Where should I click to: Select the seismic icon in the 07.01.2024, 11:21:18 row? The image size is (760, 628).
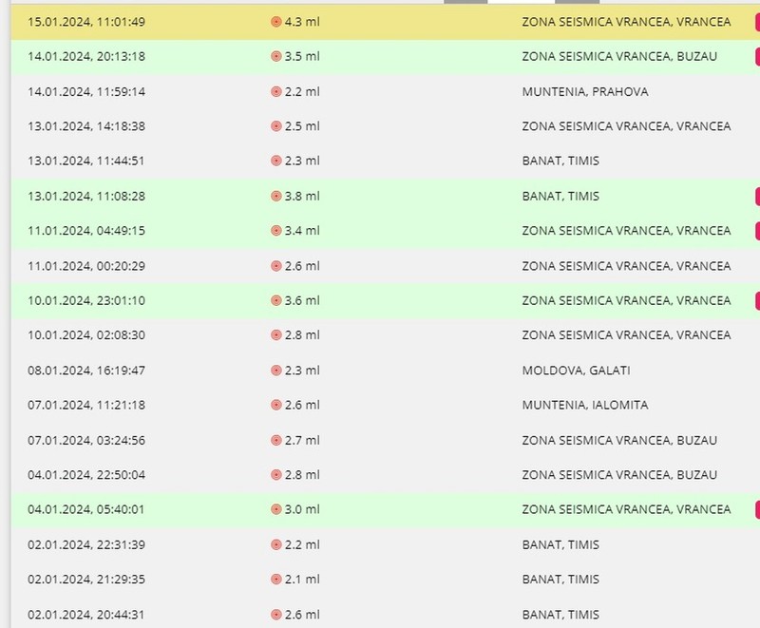point(276,405)
